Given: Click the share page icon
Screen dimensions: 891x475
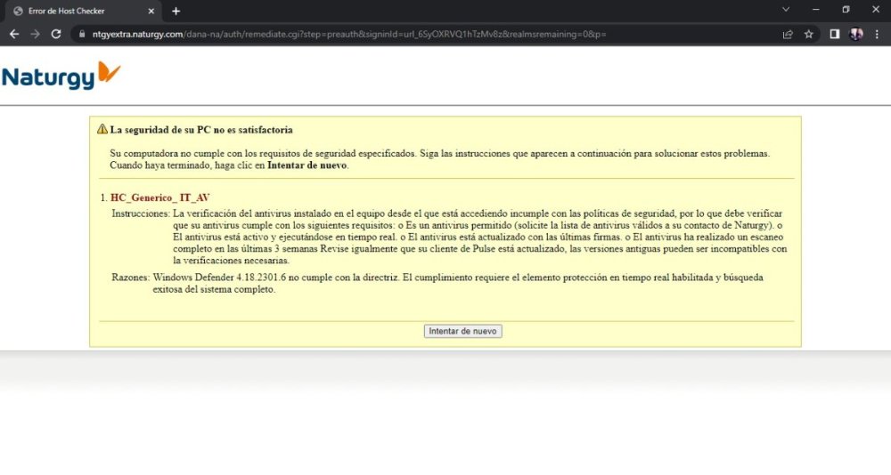Looking at the screenshot, I should tap(788, 34).
